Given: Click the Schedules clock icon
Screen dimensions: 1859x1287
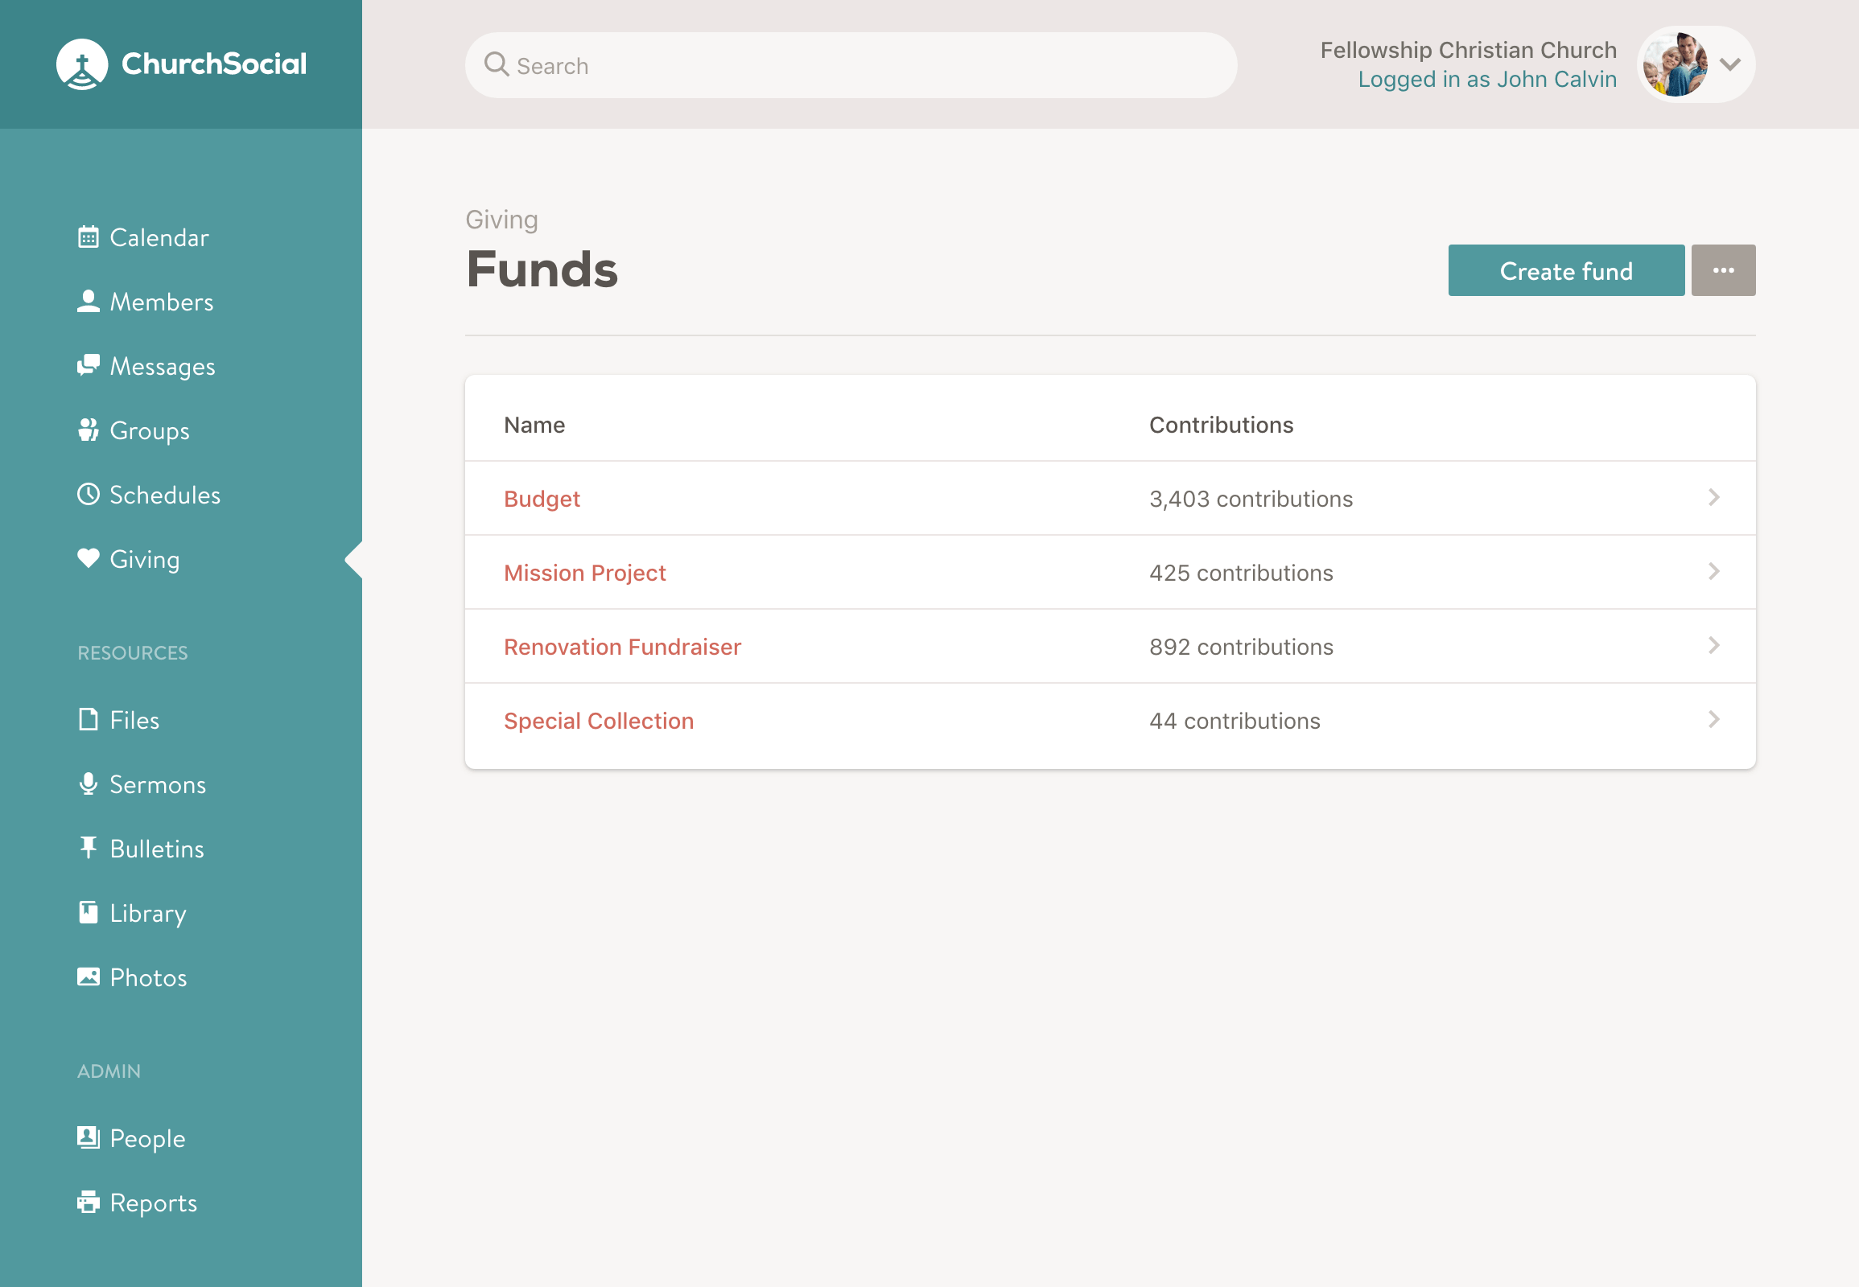Looking at the screenshot, I should [88, 495].
